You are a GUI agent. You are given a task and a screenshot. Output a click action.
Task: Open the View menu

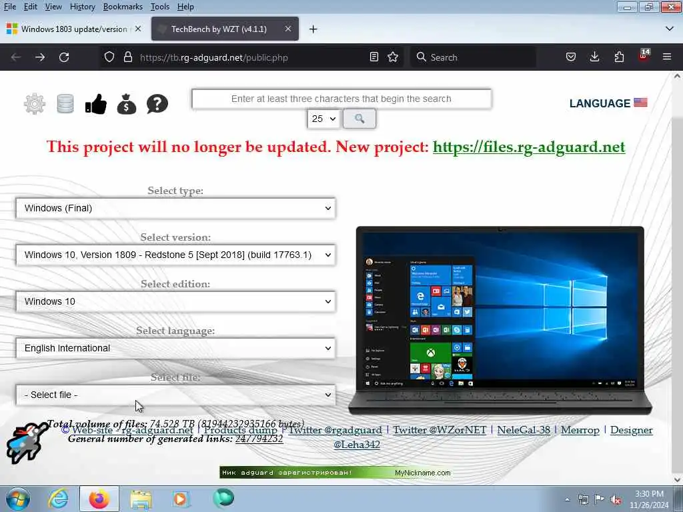coord(53,7)
